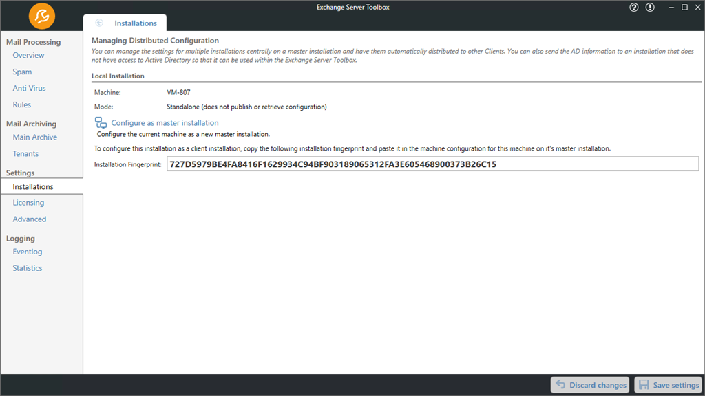The width and height of the screenshot is (705, 396).
Task: Click the Managing Distributed Configuration heading
Action: pos(155,41)
